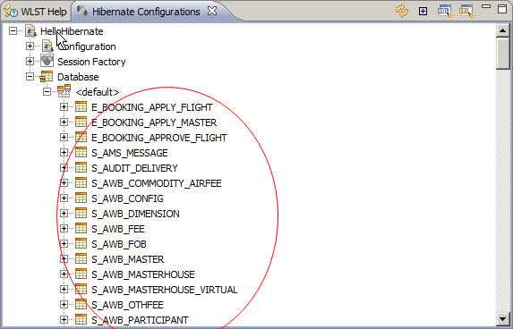Screen dimensions: 513x329
Task: Click the S_AUDIT_DELIVERY table icon
Action: (x=81, y=167)
